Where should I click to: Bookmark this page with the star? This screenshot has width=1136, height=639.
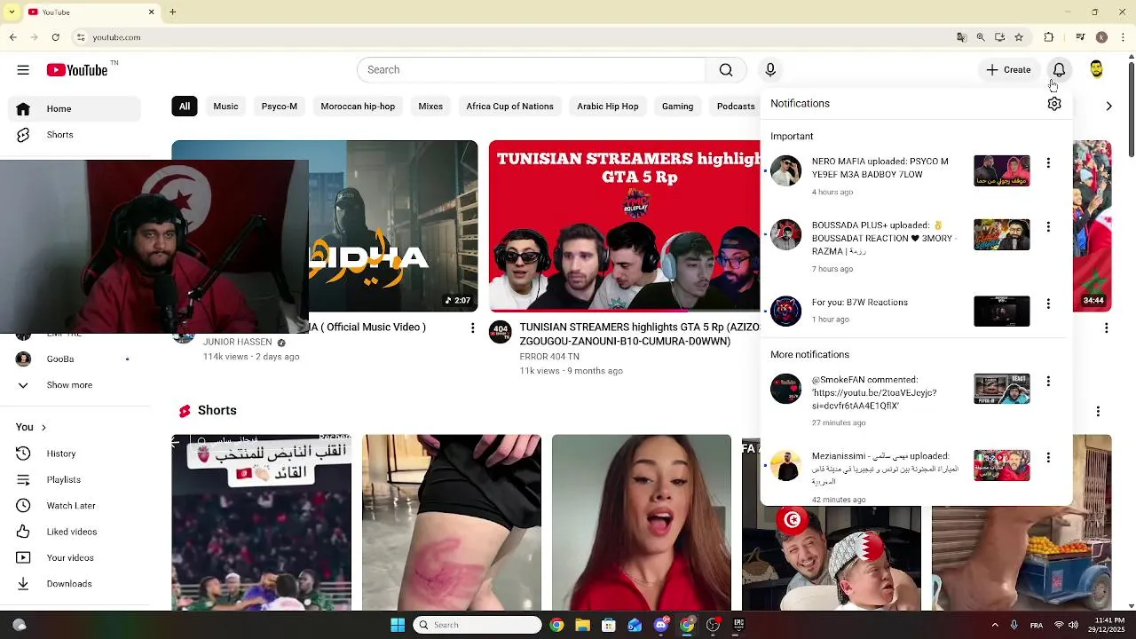(x=1019, y=37)
